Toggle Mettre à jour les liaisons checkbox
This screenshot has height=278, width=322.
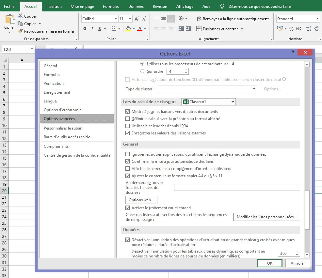[x=128, y=111]
